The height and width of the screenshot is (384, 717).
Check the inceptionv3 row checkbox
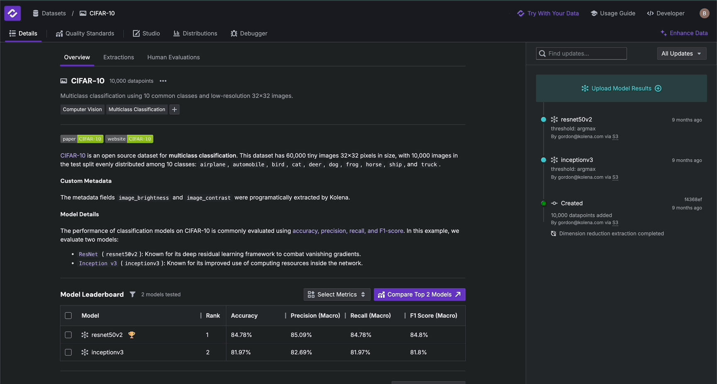[68, 352]
